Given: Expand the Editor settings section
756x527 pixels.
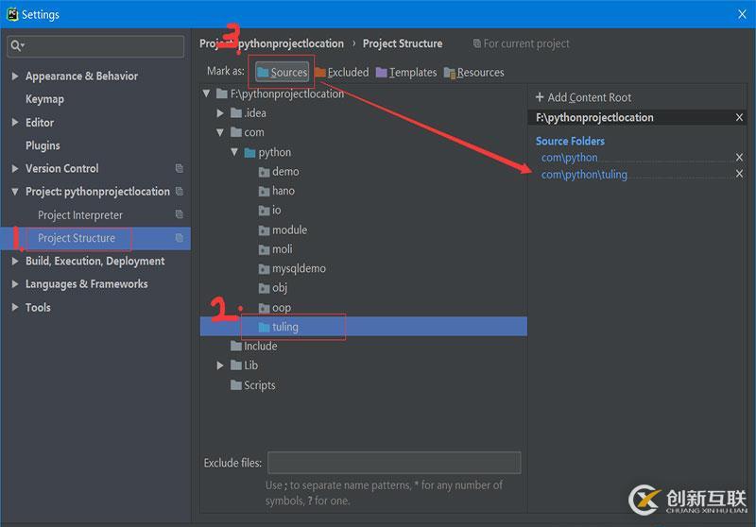Looking at the screenshot, I should pyautogui.click(x=15, y=123).
